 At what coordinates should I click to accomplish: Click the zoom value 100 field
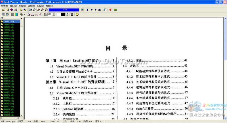(x=50, y=14)
